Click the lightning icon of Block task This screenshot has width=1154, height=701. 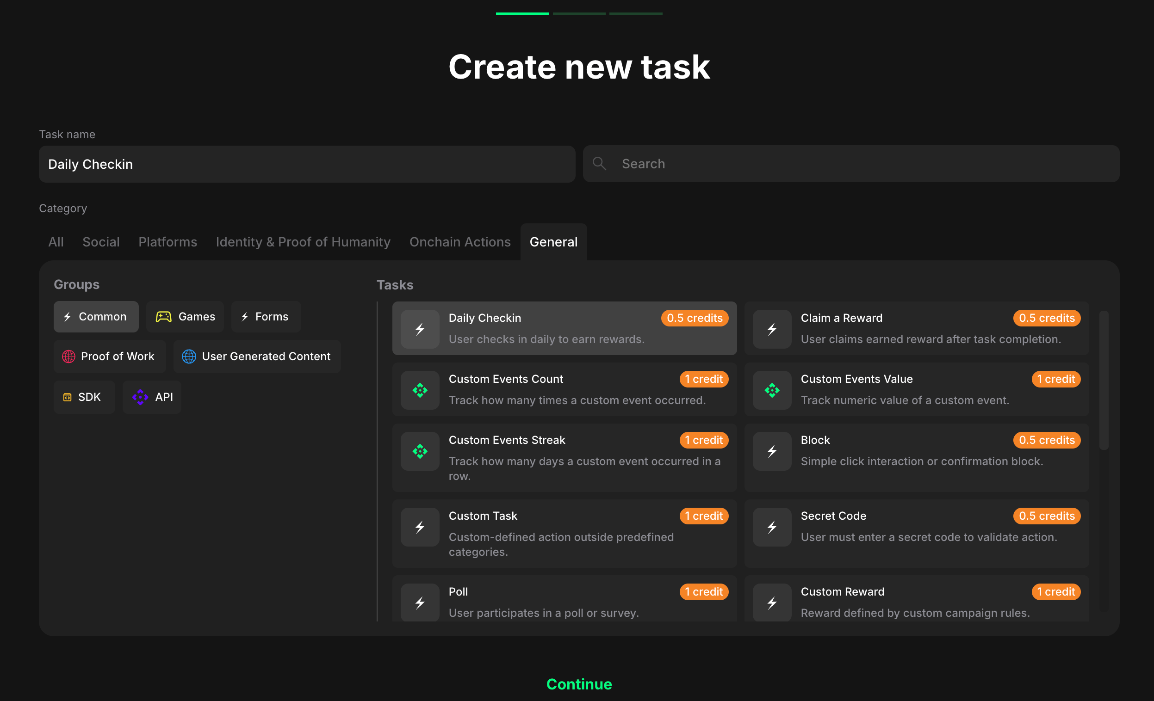tap(772, 451)
